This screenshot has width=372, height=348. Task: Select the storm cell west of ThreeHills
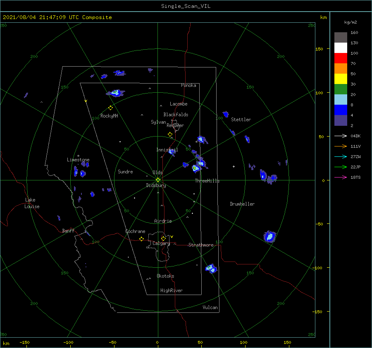196,168
